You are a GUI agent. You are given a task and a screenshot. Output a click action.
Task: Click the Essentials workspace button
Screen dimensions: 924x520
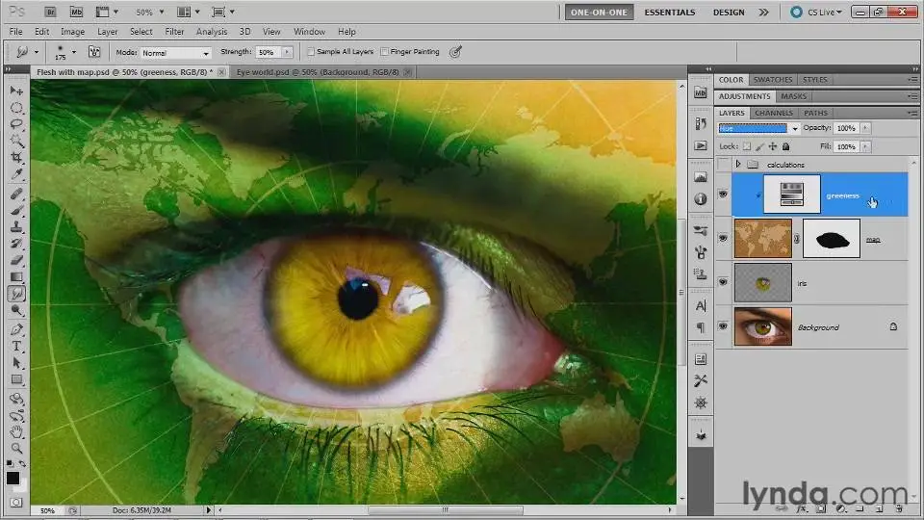pos(669,13)
